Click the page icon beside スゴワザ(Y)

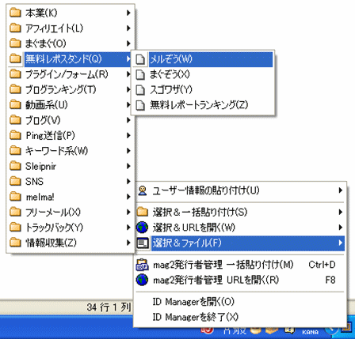[x=140, y=90]
